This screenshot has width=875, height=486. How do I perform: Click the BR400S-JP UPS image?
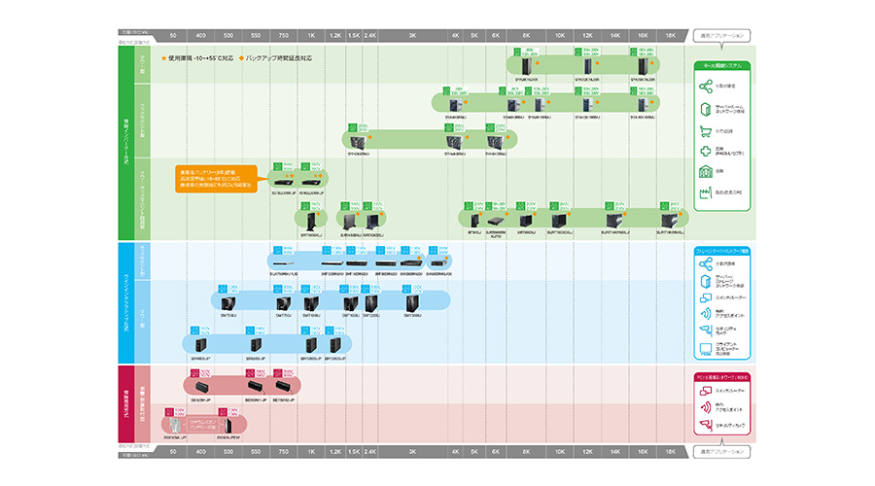tap(200, 345)
